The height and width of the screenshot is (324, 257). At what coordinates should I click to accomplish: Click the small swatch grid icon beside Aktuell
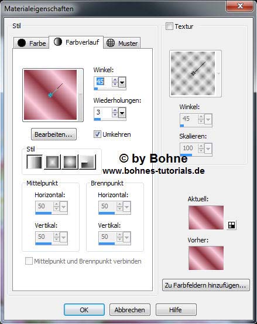(x=232, y=225)
